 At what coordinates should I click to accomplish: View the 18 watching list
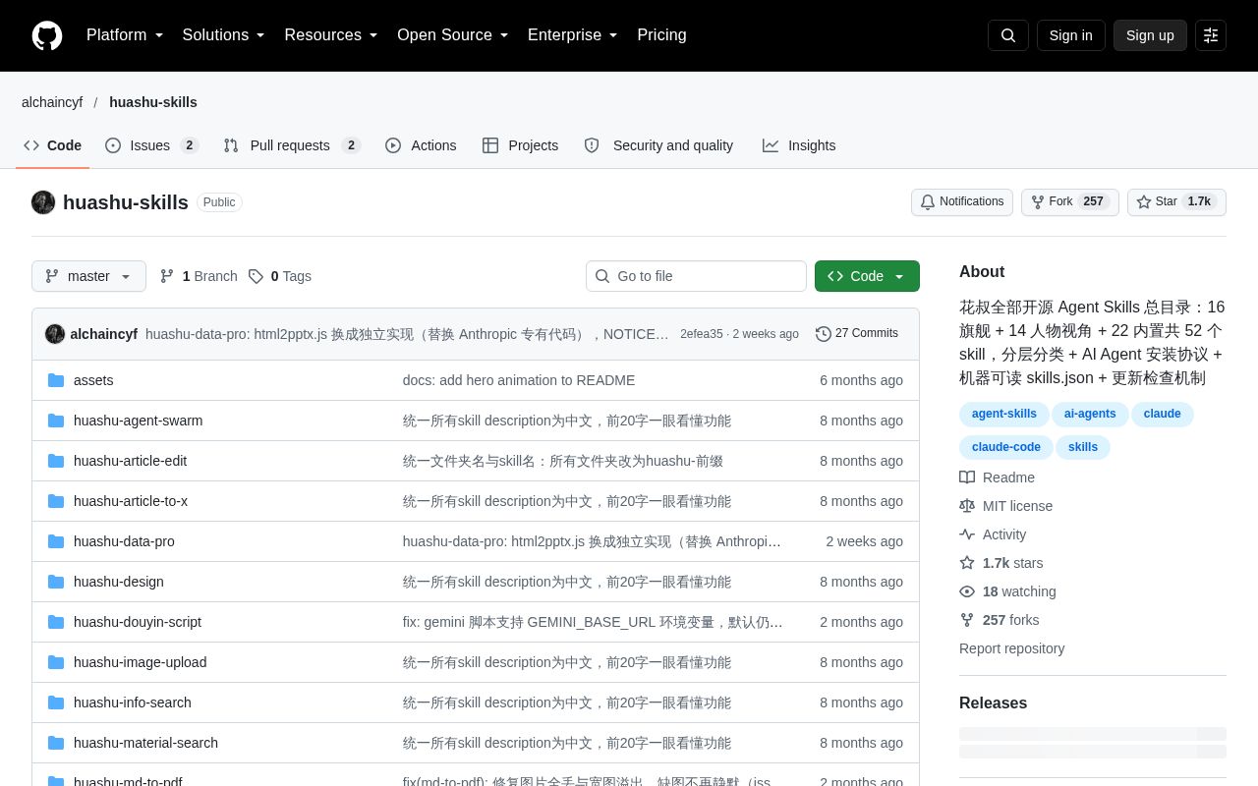[x=1007, y=591]
